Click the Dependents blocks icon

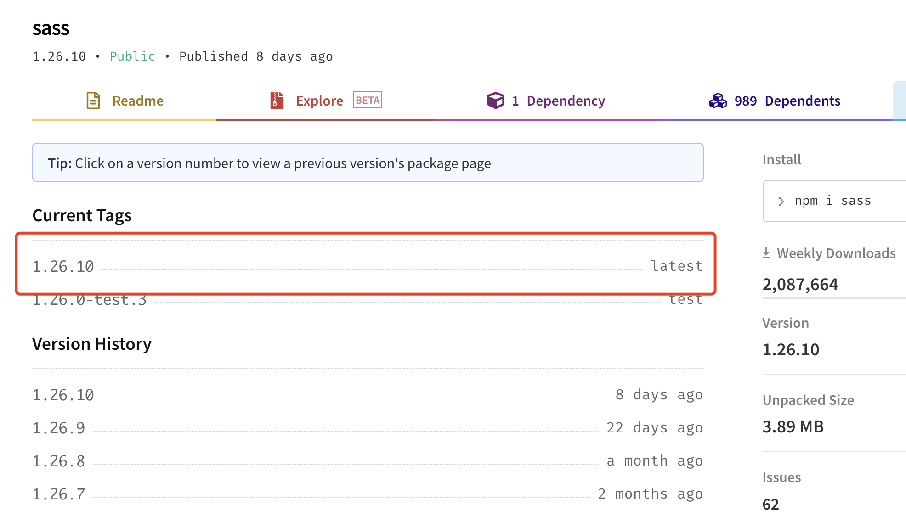click(719, 100)
